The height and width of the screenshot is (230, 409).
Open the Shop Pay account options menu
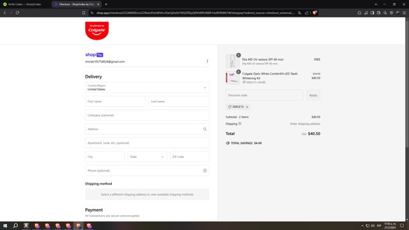point(207,61)
